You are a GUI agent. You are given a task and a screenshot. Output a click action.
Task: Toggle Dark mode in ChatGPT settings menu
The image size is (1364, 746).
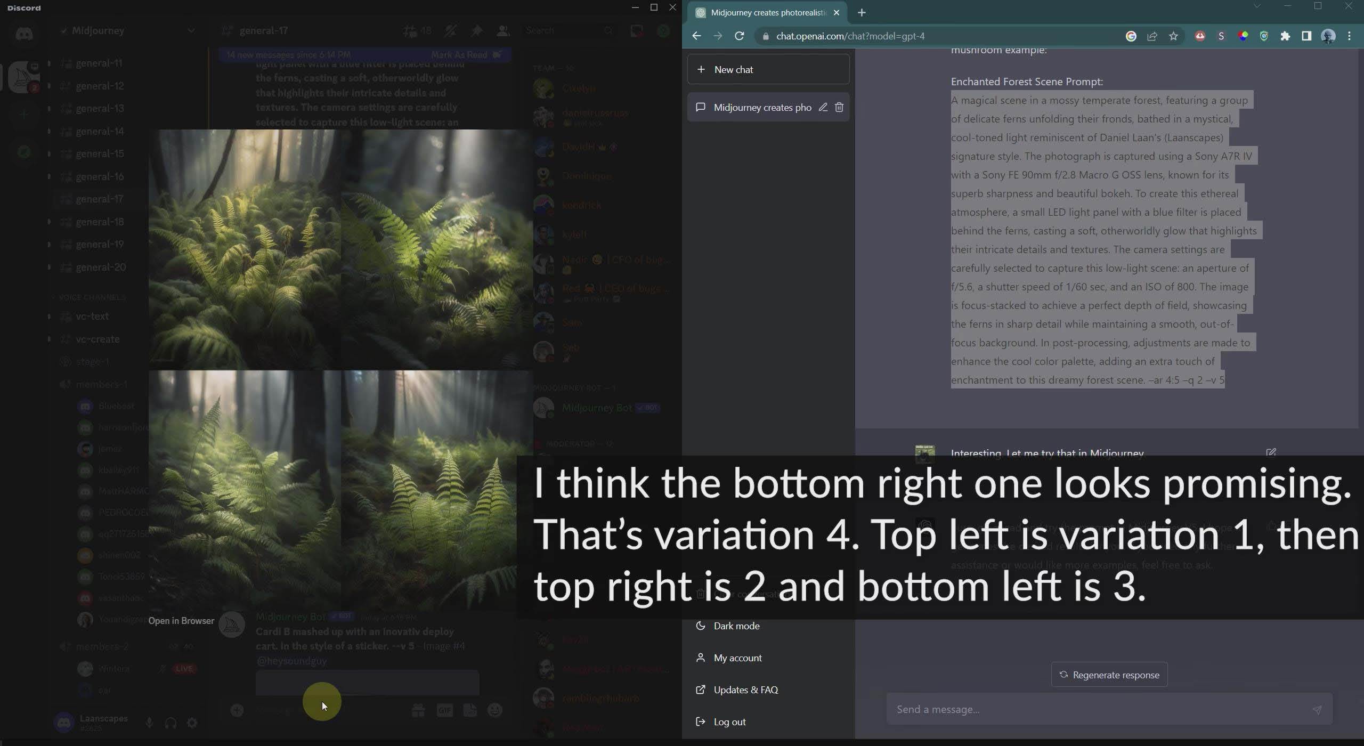[735, 626]
